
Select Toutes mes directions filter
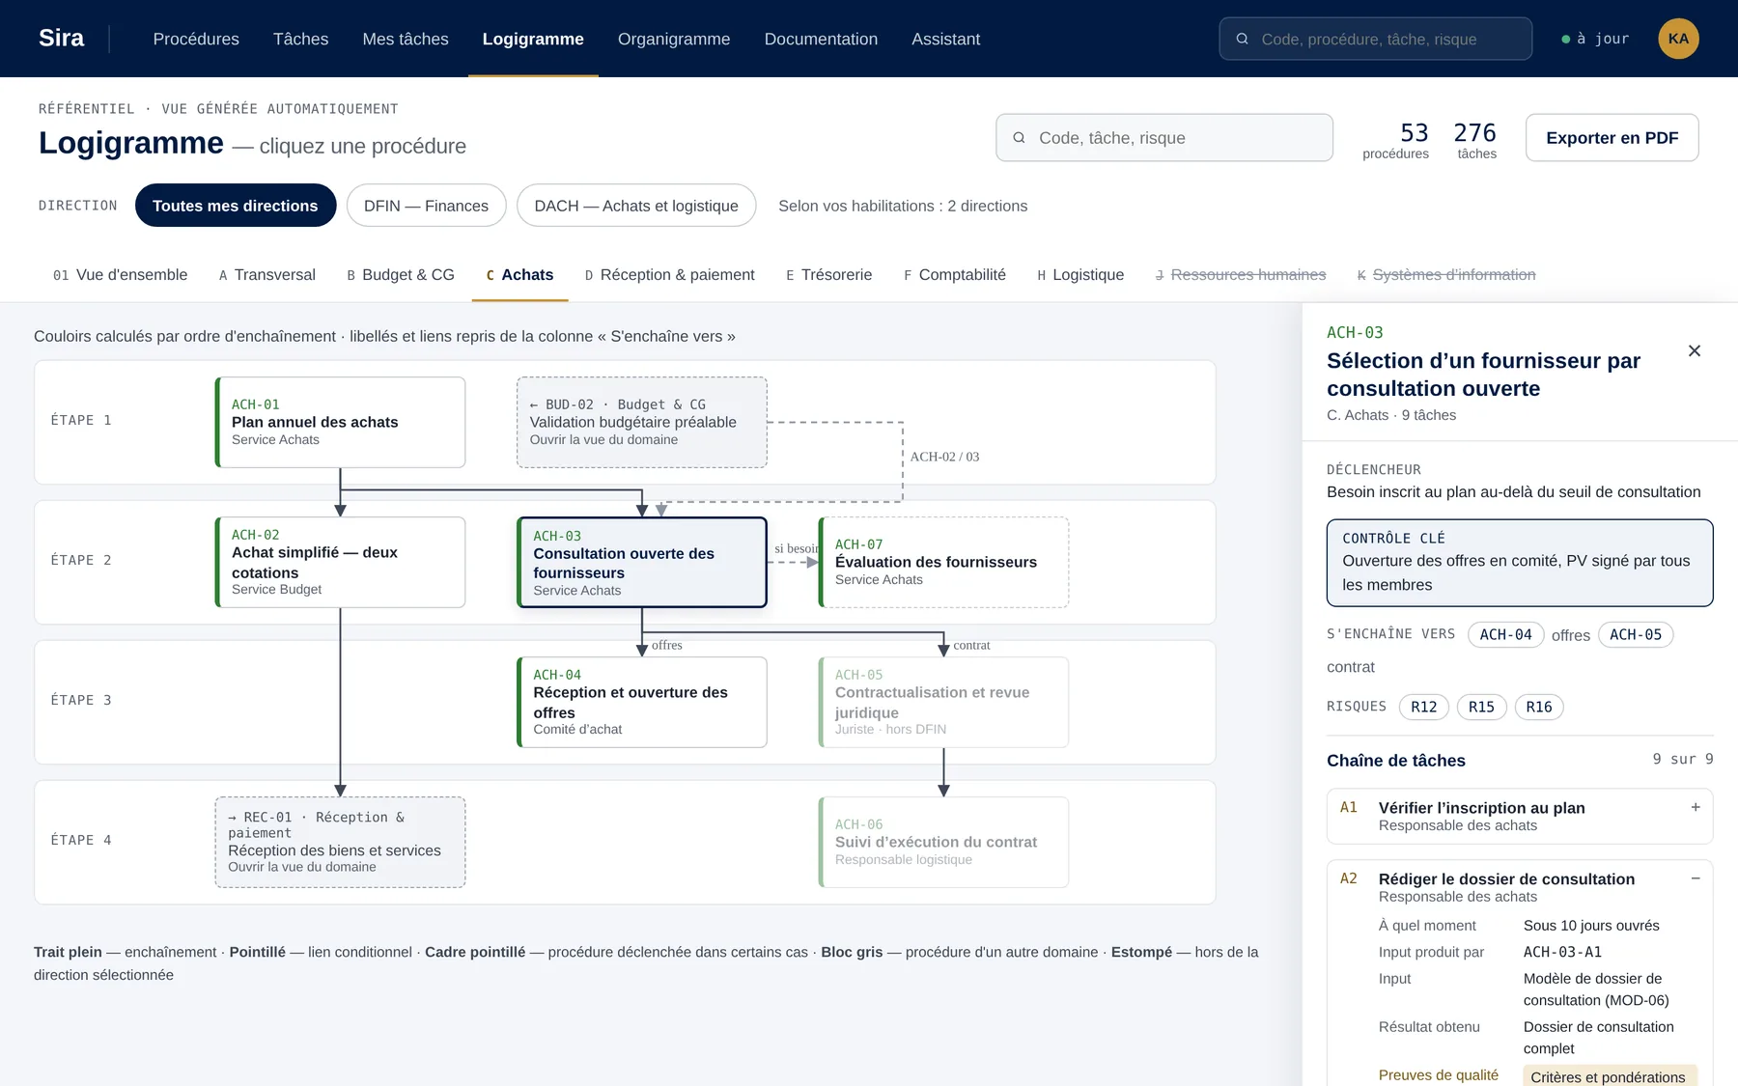coord(236,206)
